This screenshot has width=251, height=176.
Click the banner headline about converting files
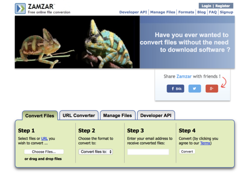[185, 42]
